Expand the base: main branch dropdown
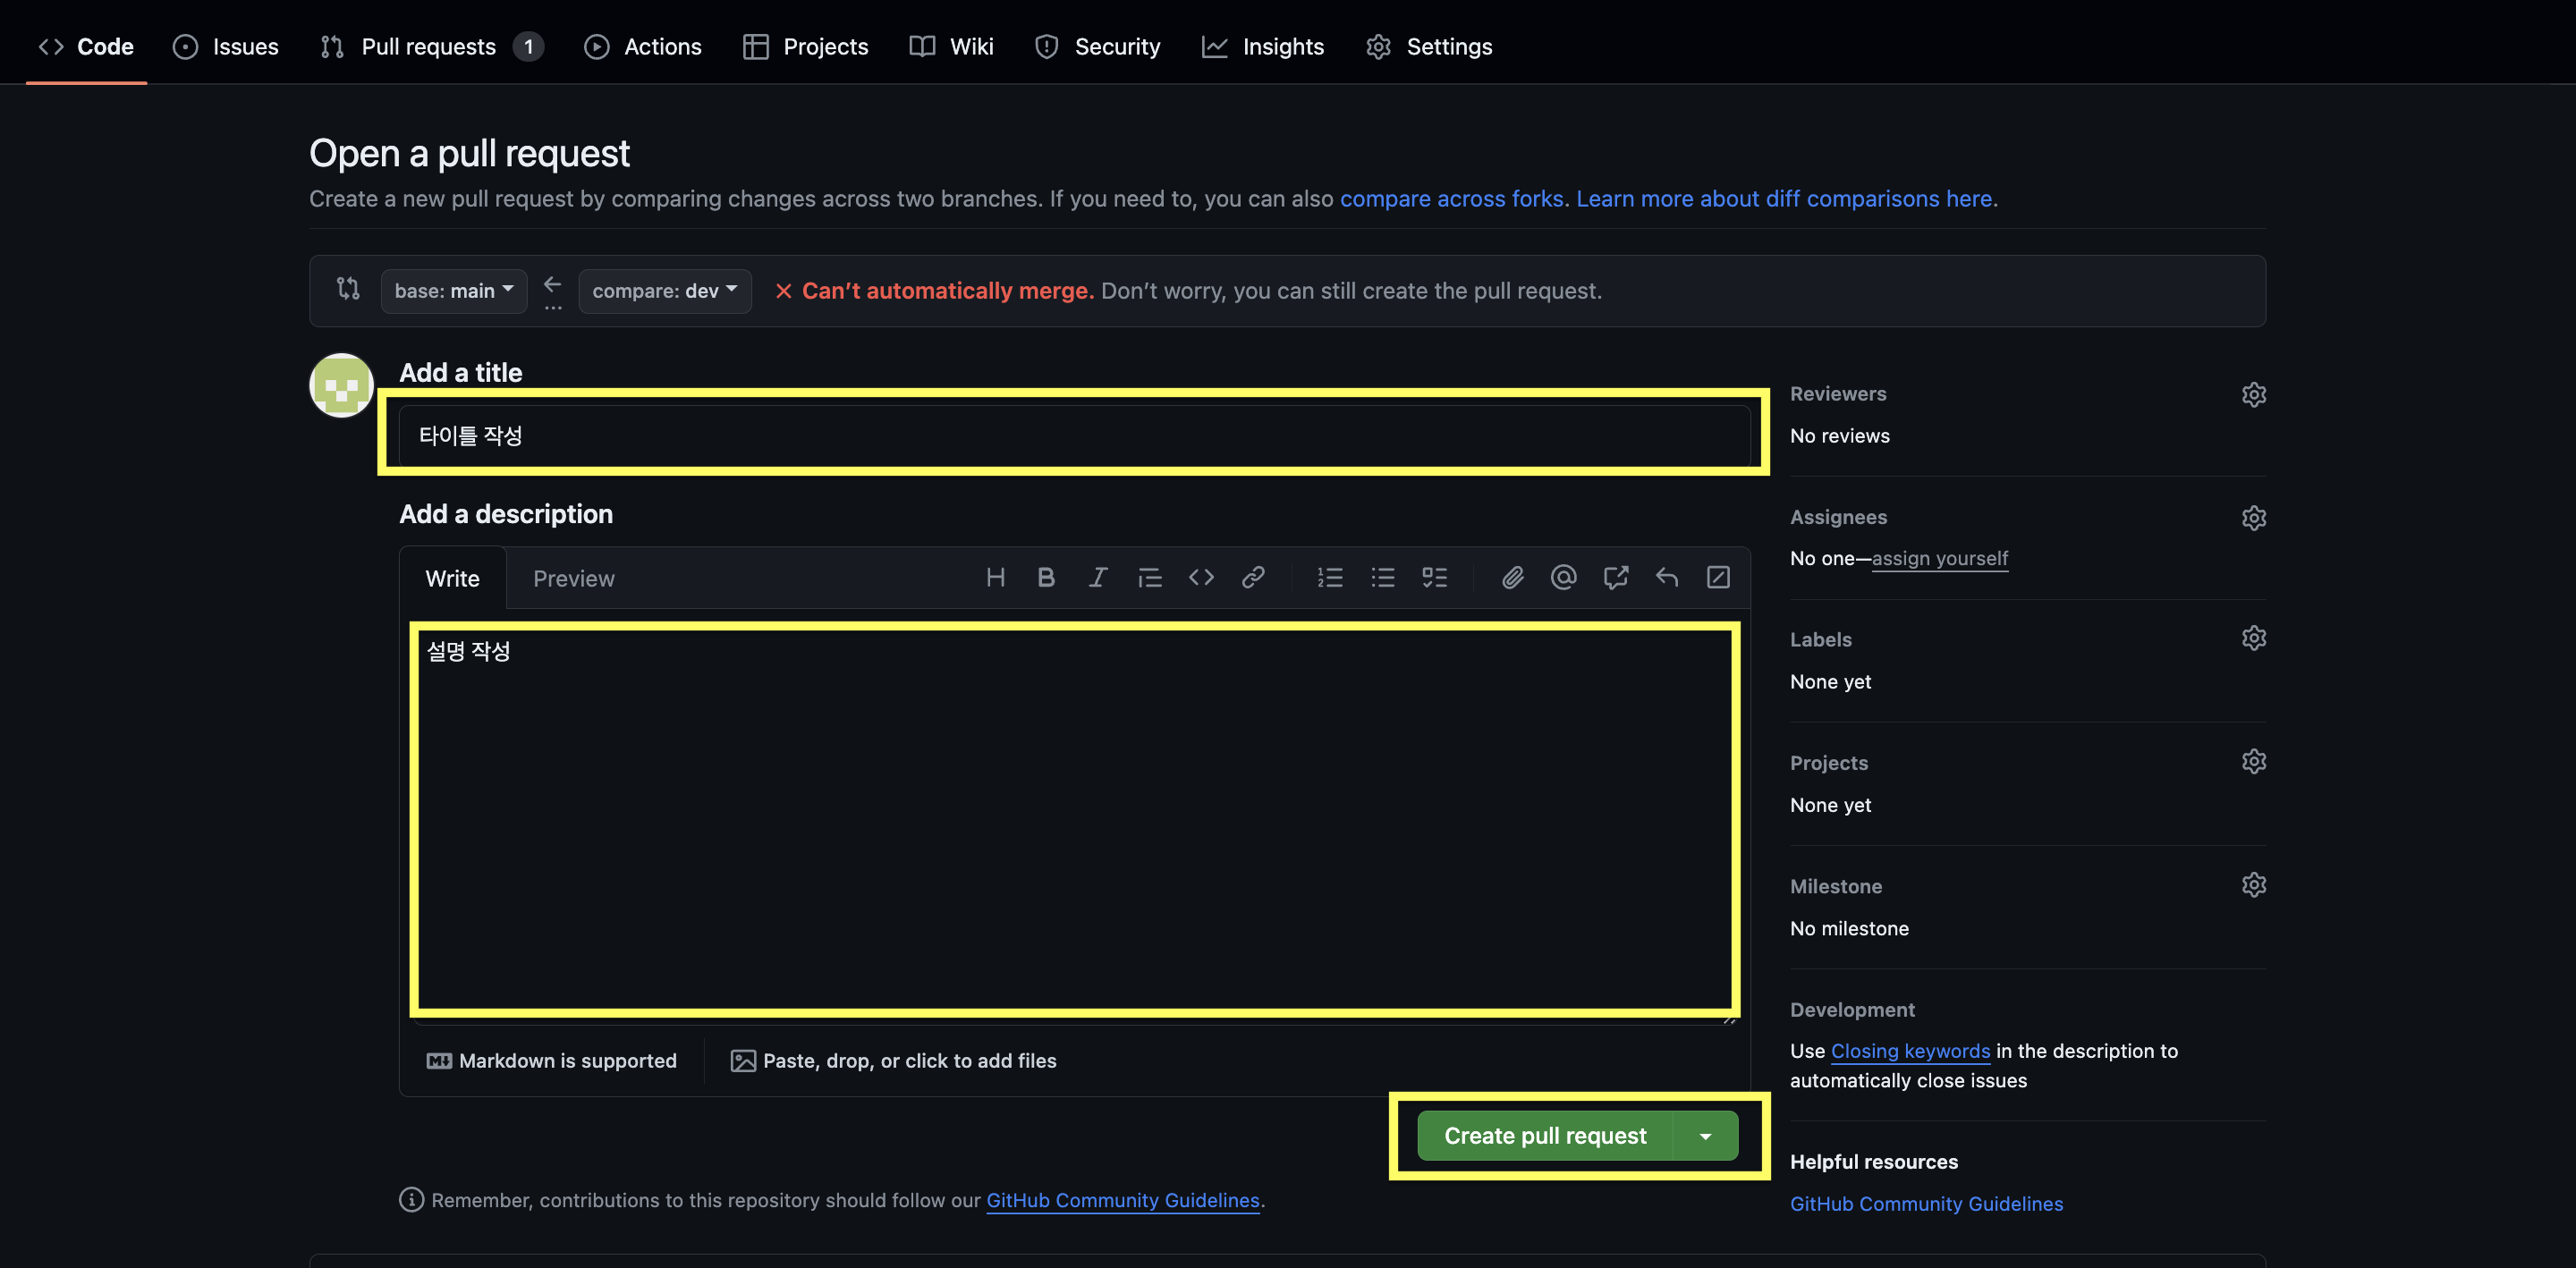Viewport: 2576px width, 1268px height. click(453, 291)
